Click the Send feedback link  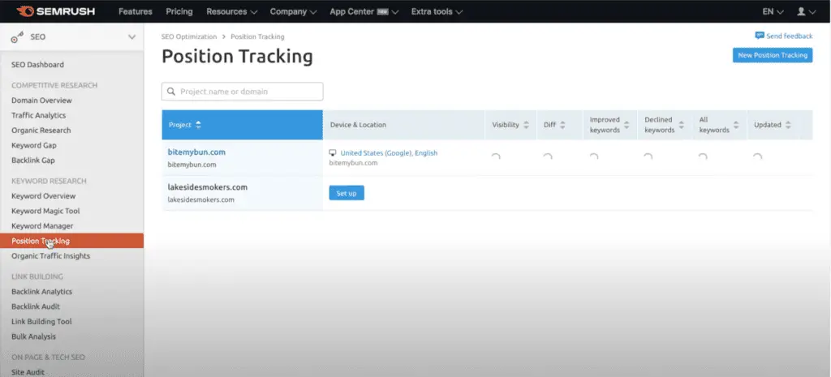789,36
